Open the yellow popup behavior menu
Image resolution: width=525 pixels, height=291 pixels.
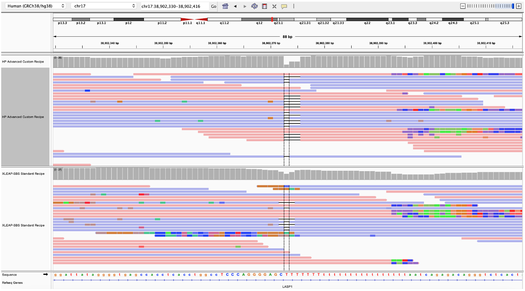click(284, 6)
